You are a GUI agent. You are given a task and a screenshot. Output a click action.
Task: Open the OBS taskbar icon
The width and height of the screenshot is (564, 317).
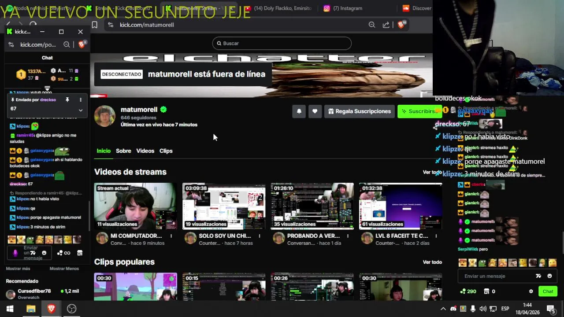coord(71,309)
